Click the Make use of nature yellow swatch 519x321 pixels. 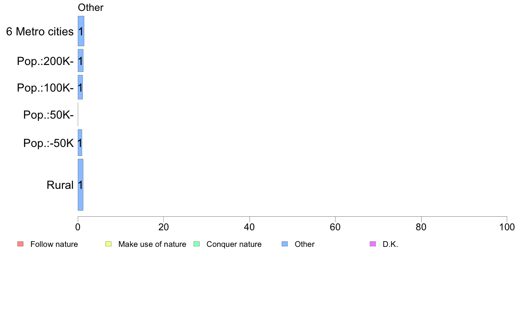tap(108, 244)
